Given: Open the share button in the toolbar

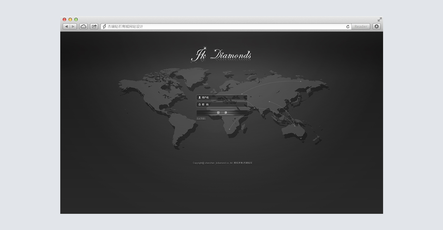Looking at the screenshot, I should tap(94, 27).
